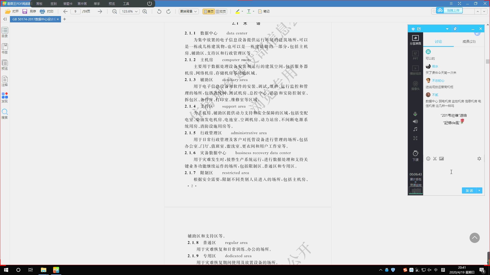
Task: Toggle the speaker volume in class panel
Action: 415,121
